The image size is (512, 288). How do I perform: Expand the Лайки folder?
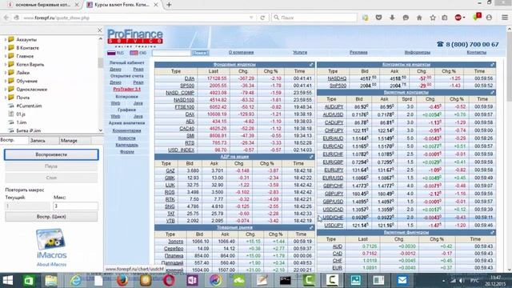6,73
